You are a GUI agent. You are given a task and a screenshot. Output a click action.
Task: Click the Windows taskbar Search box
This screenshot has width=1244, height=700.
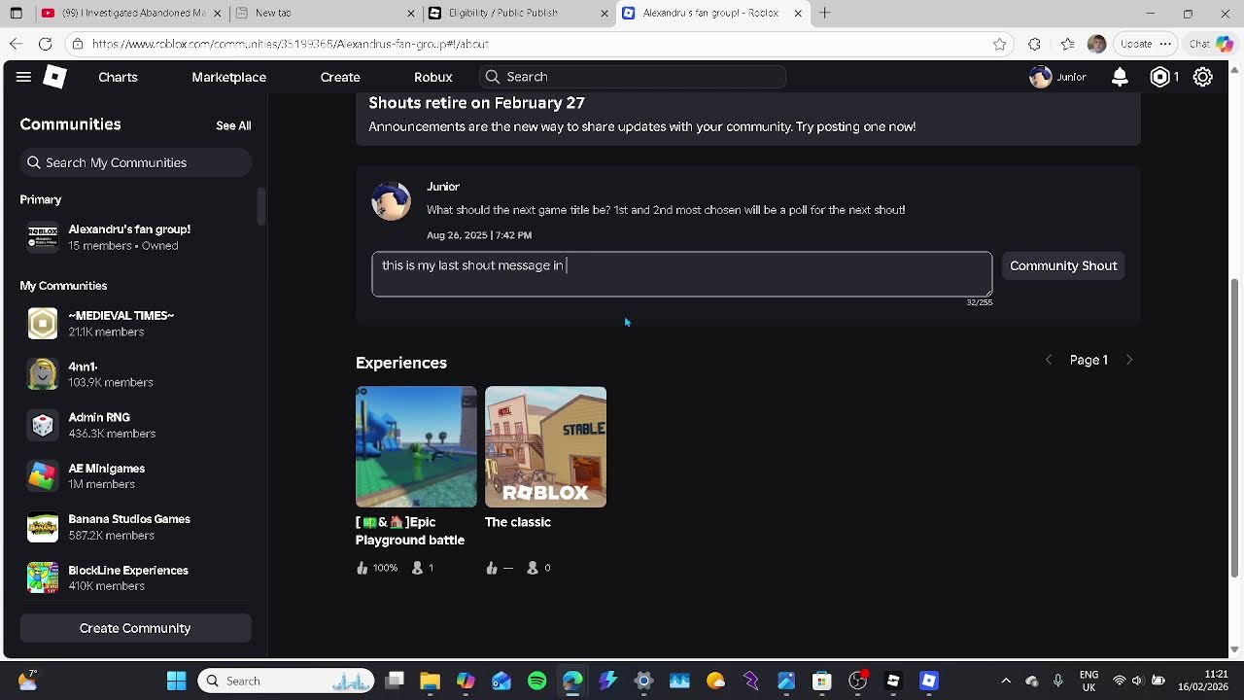coord(287,681)
